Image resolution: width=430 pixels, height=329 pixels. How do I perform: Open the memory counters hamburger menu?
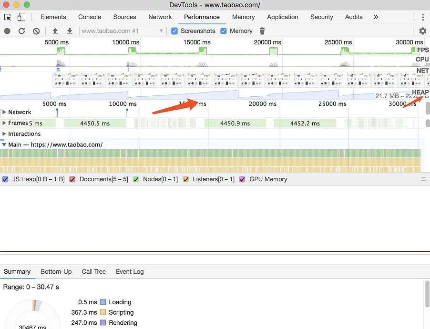(x=424, y=179)
